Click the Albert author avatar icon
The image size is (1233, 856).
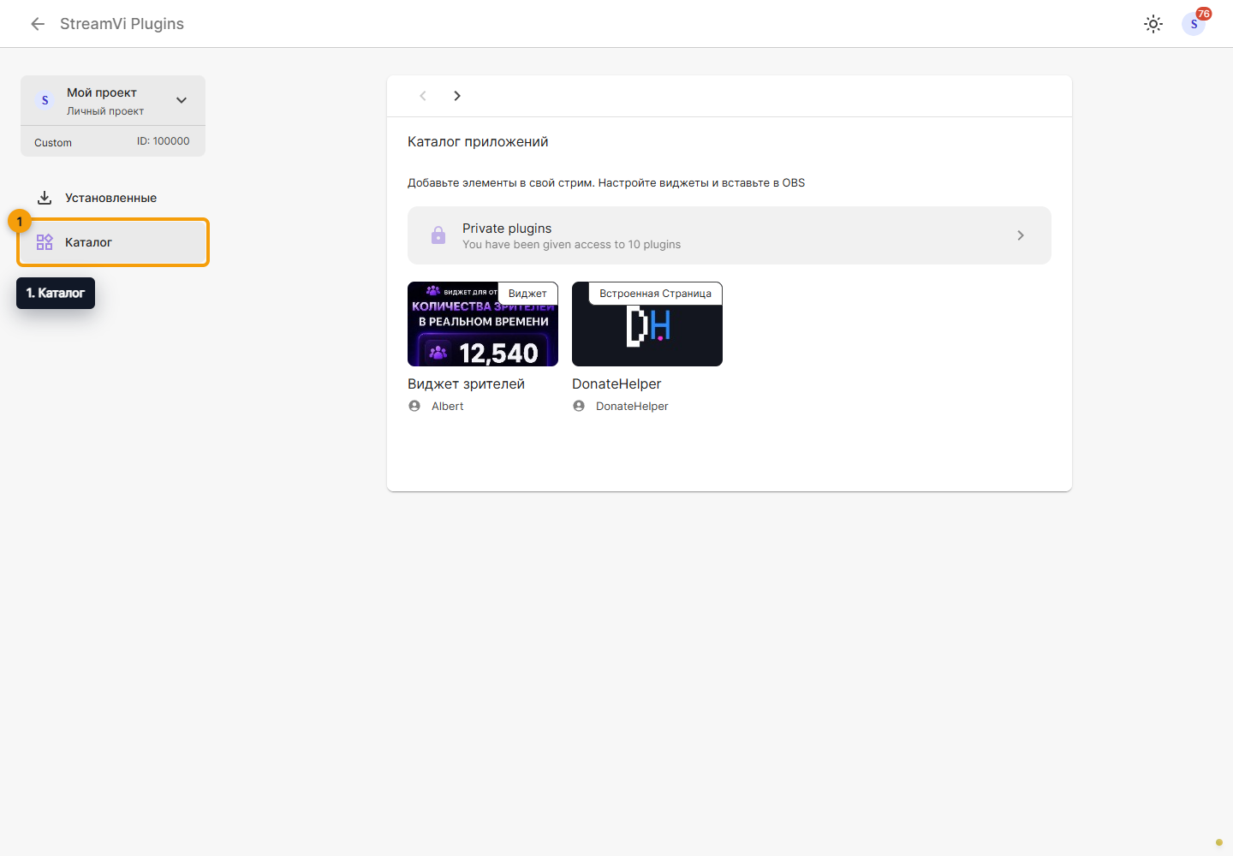coord(414,406)
